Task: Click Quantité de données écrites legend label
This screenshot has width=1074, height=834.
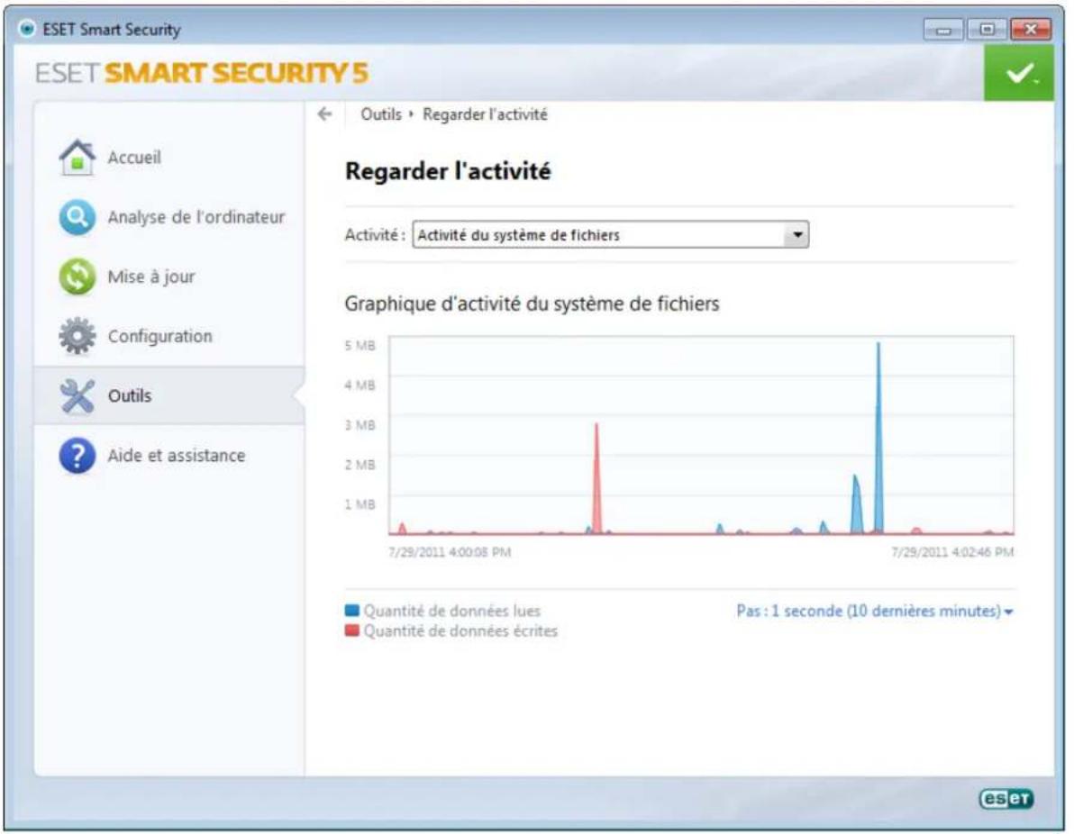Action: [x=460, y=630]
